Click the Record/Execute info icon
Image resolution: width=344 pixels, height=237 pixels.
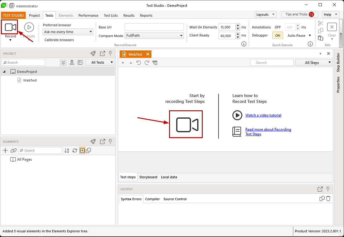244,44
